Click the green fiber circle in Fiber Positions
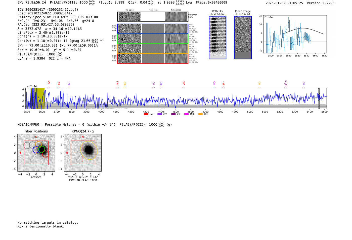This screenshot has height=240, width=352. [x=42, y=149]
